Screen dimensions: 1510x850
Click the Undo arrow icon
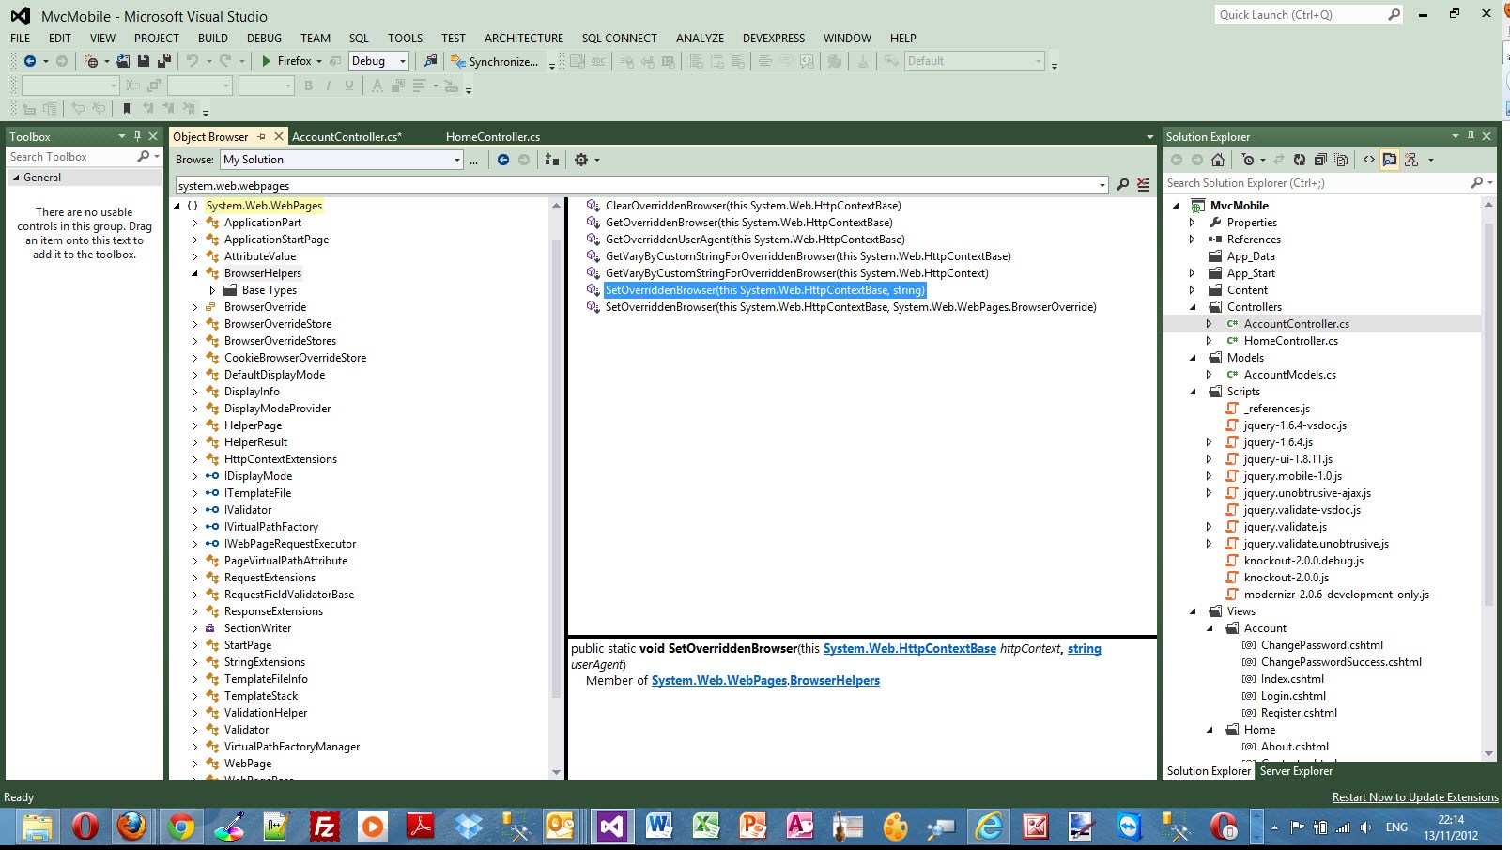tap(193, 61)
